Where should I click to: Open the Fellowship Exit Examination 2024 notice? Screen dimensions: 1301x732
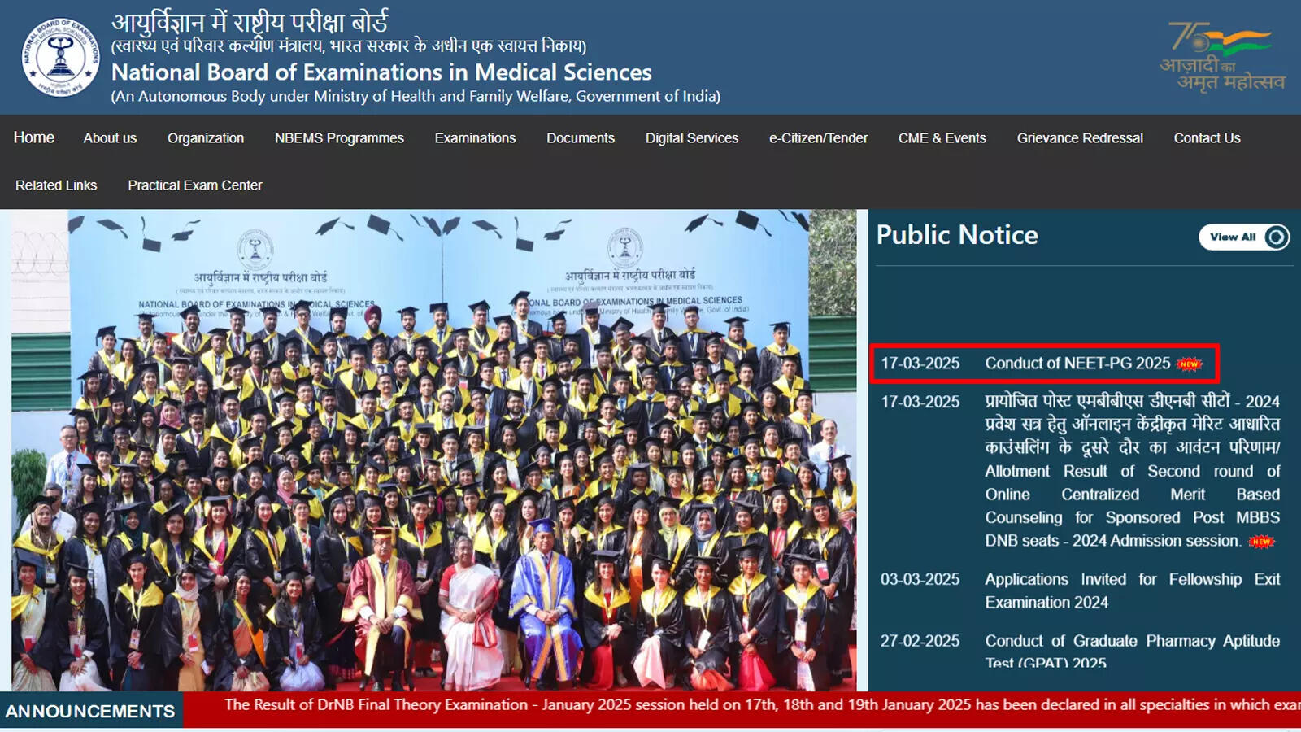pos(1130,590)
